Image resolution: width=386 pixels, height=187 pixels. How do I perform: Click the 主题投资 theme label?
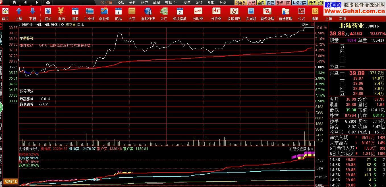[x=26, y=38]
